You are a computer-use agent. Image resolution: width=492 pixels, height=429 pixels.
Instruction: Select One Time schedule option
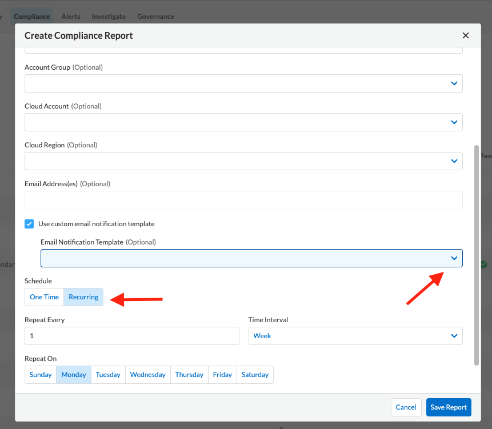pyautogui.click(x=44, y=297)
